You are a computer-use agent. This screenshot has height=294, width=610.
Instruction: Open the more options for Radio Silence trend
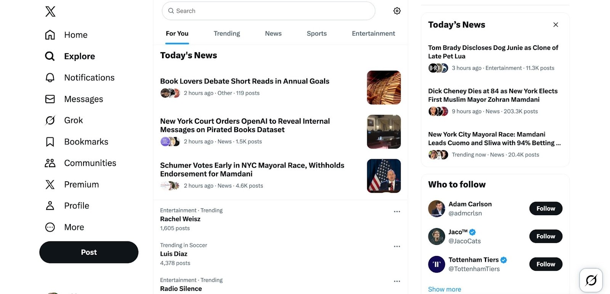(x=397, y=281)
